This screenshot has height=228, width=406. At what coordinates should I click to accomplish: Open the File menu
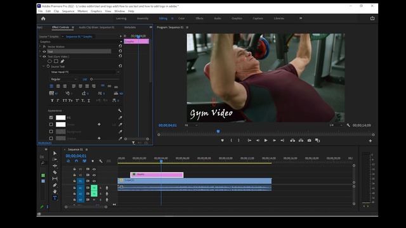click(41, 11)
